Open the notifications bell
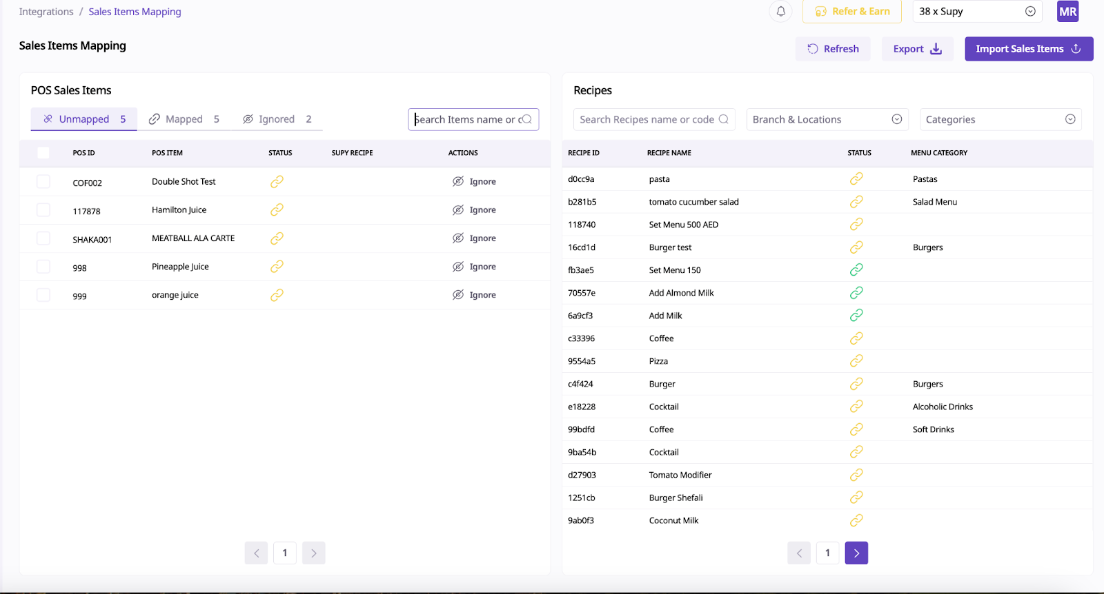1104x594 pixels. [780, 12]
